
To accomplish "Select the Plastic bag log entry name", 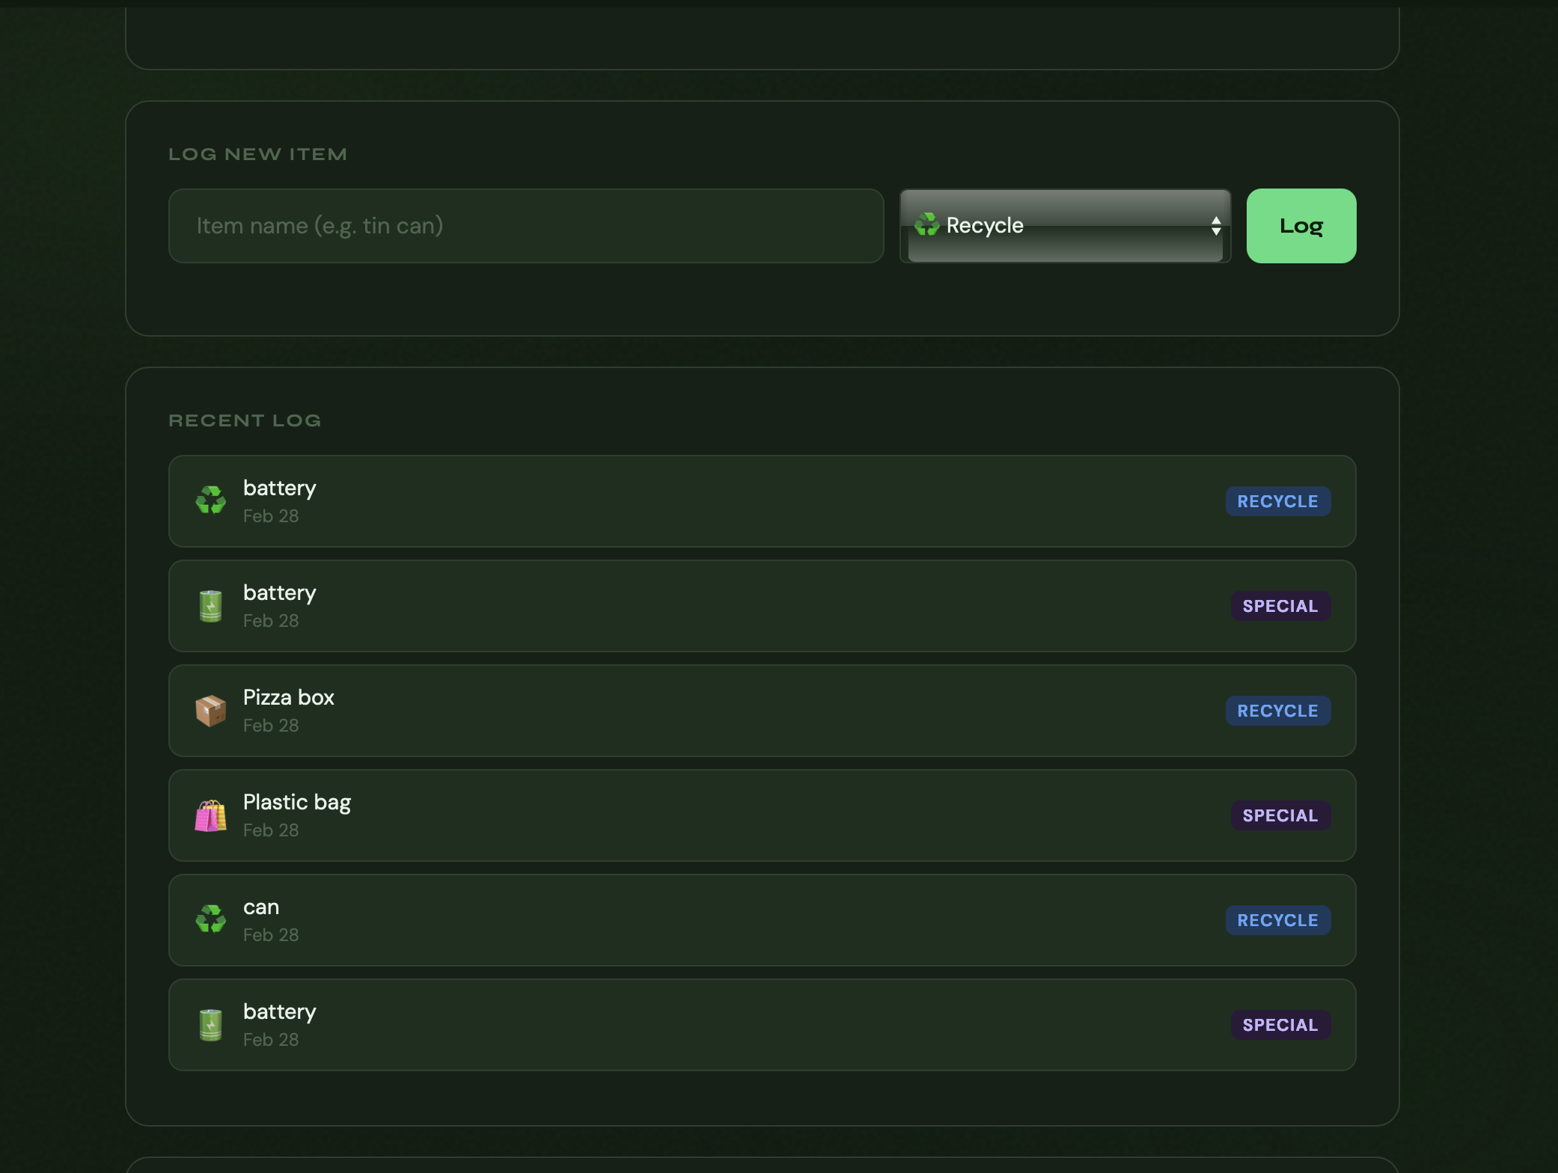I will click(x=296, y=802).
